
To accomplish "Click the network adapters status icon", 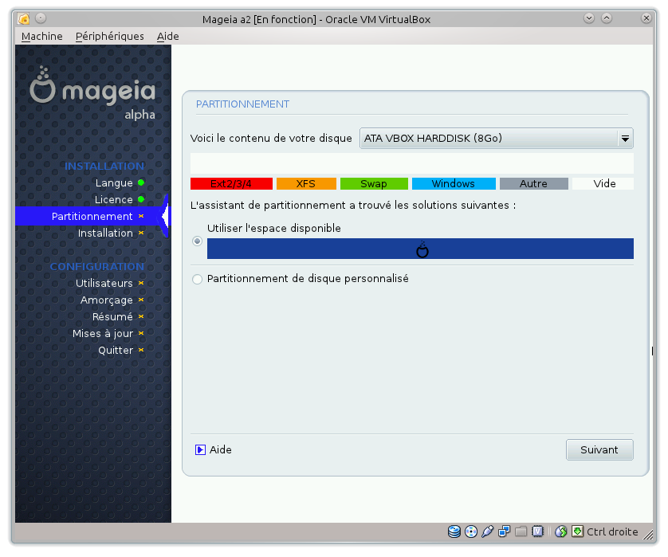I will click(x=504, y=532).
